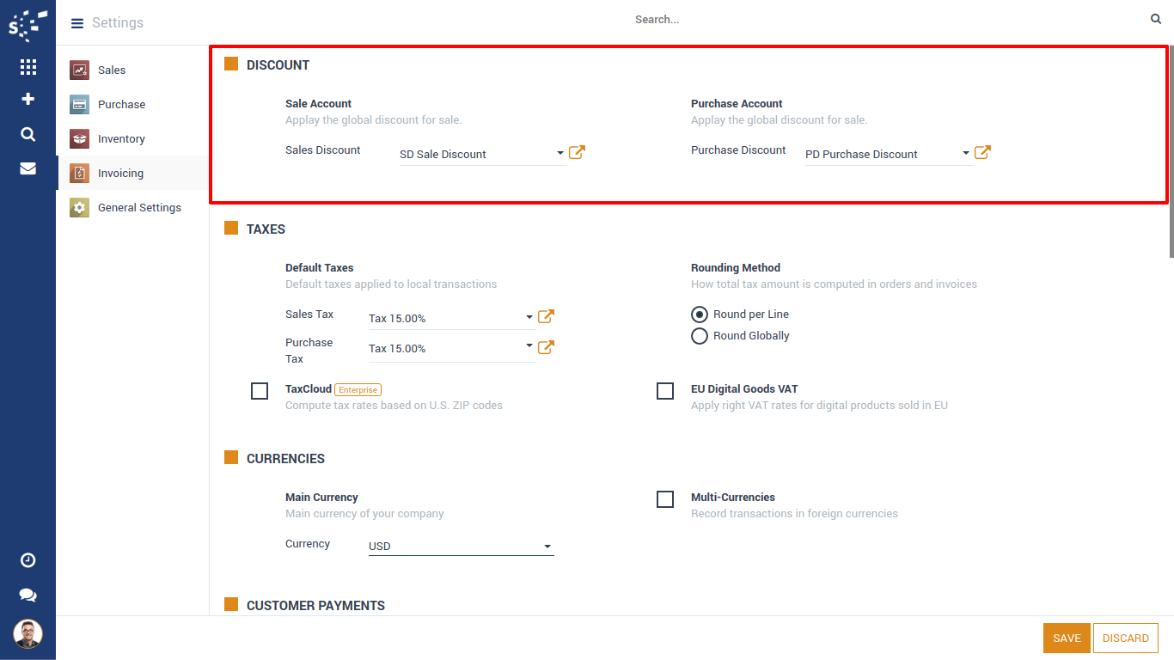Switch to Inventory settings tab
The height and width of the screenshot is (660, 1174).
pyautogui.click(x=121, y=138)
